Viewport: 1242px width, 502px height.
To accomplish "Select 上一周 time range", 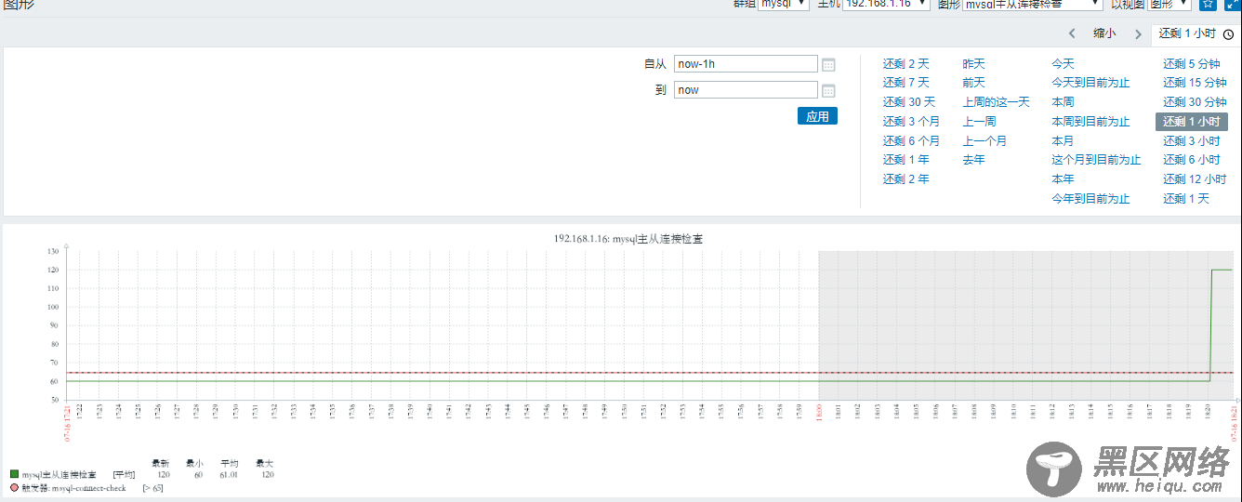I will click(979, 122).
